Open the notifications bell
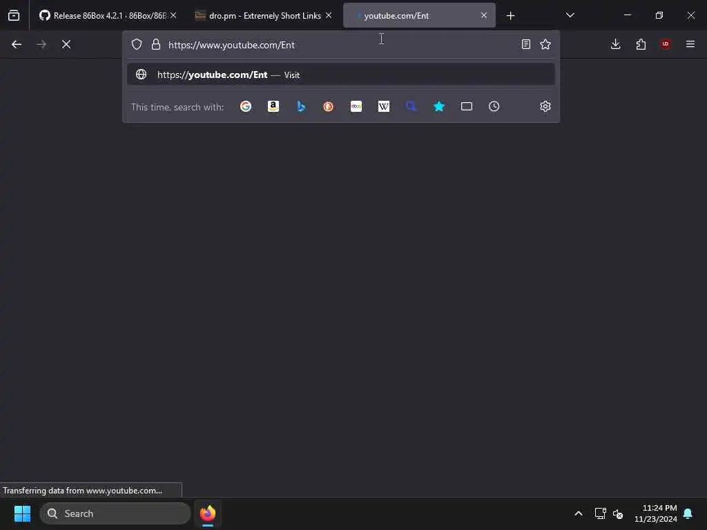The image size is (707, 530). tap(688, 513)
